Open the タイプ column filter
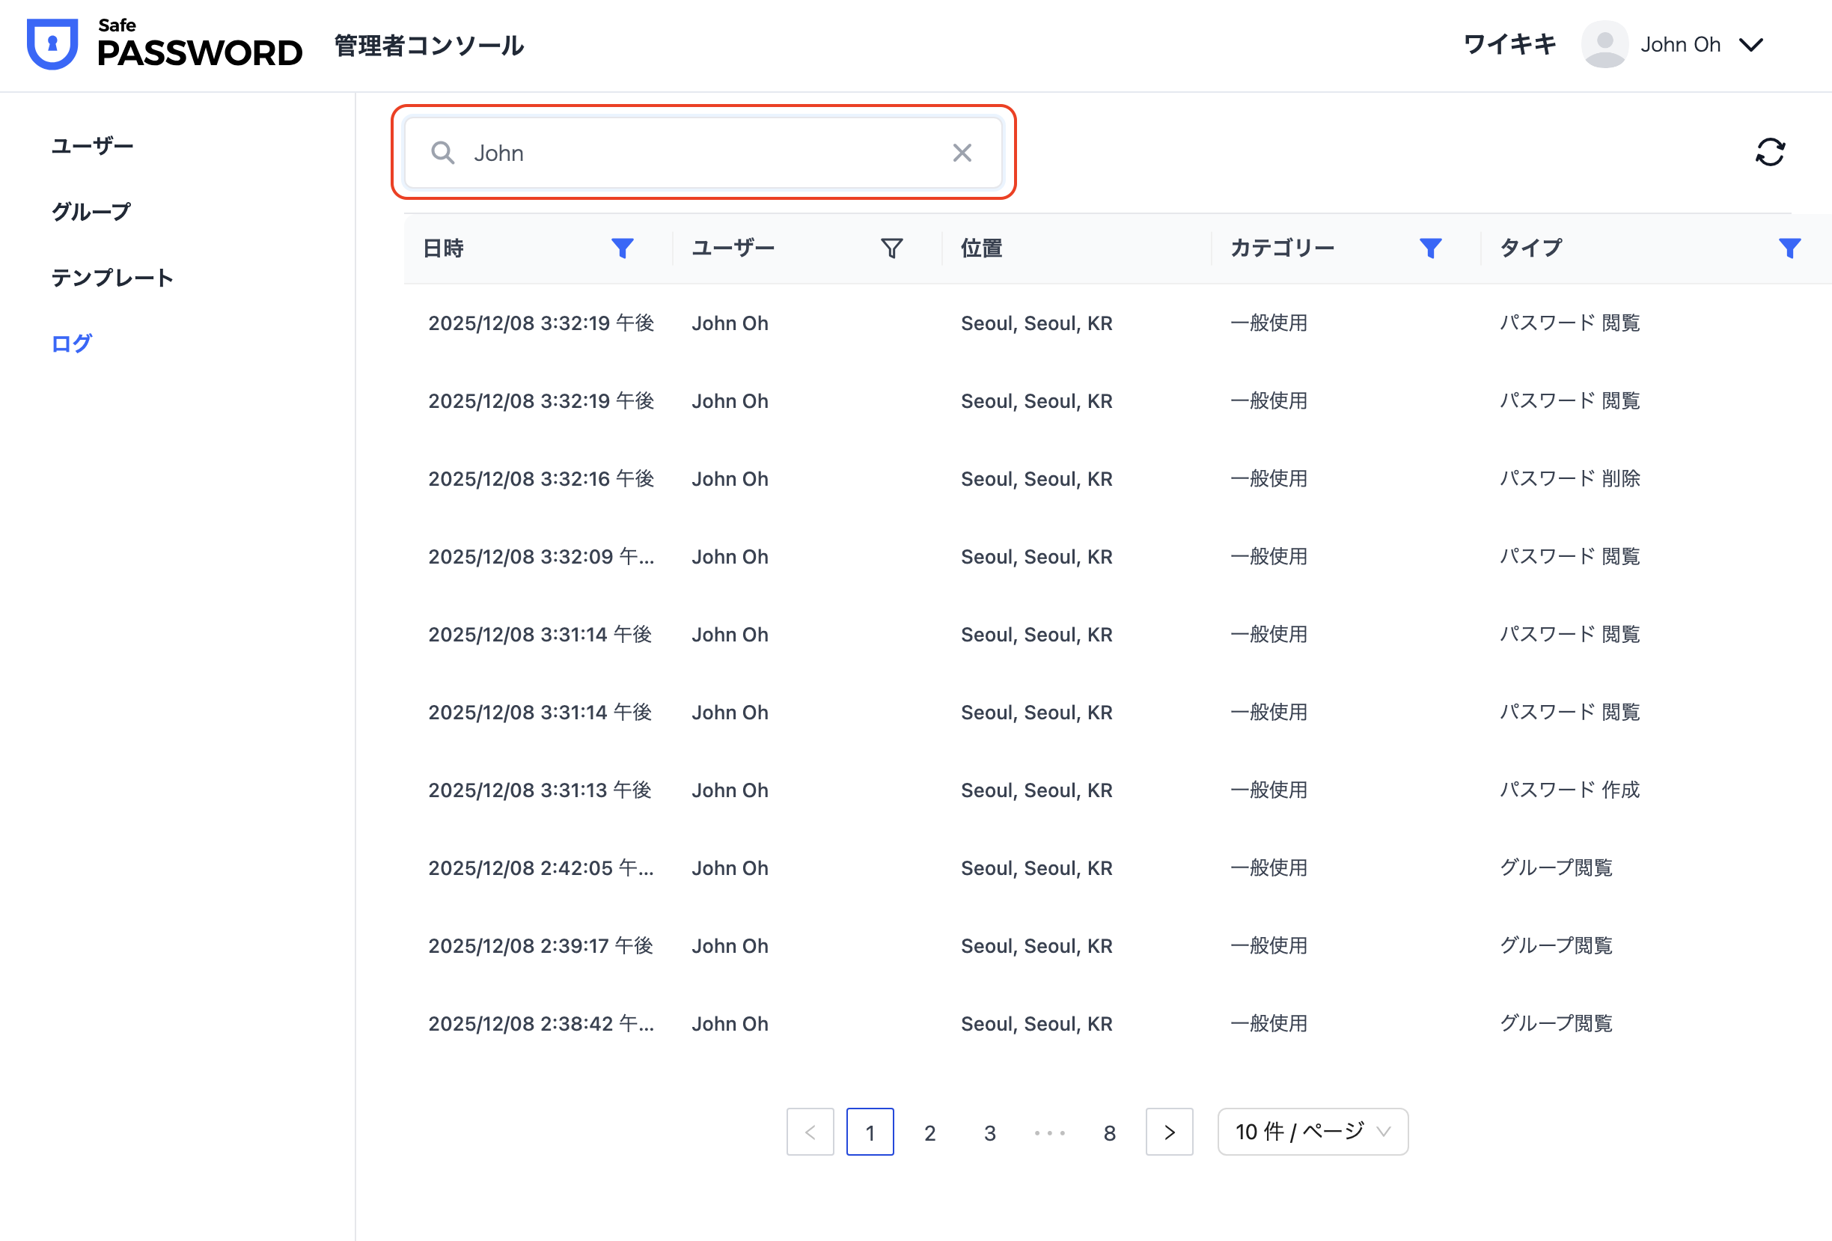Image resolution: width=1832 pixels, height=1241 pixels. (x=1789, y=248)
